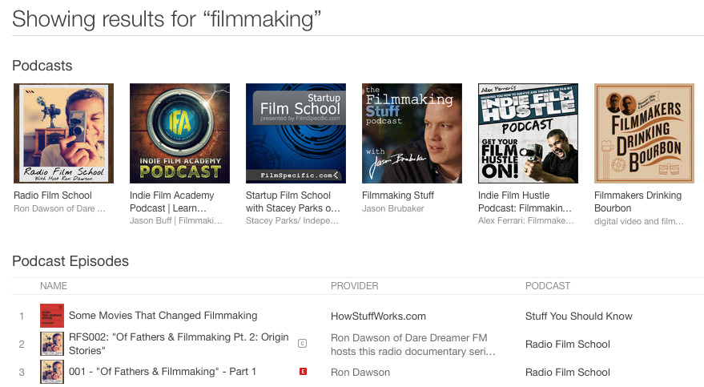Viewport: 704px width, 387px height.
Task: Click author Stacey Parks/ Indepe… text
Action: 292,220
